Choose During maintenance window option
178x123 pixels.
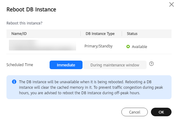[115, 65]
